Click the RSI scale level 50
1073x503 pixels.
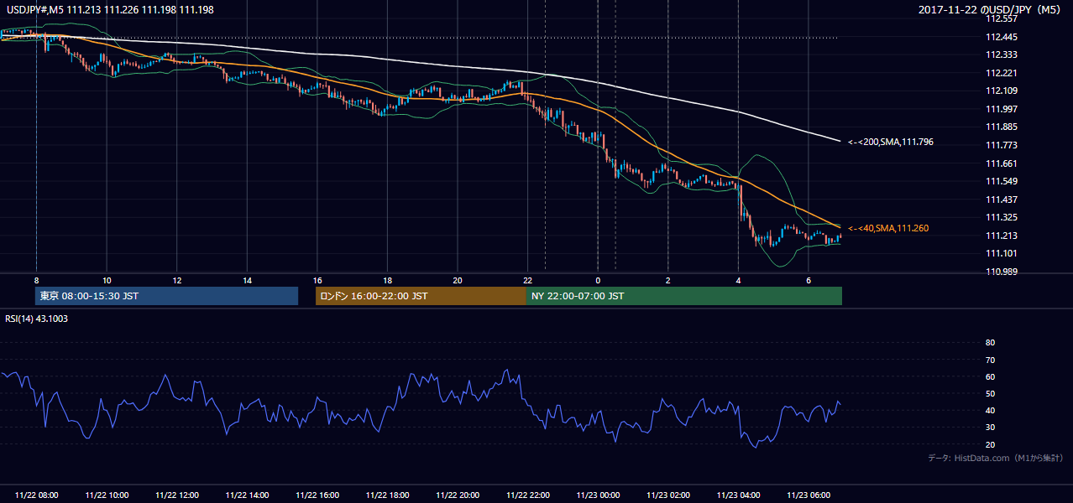(x=990, y=393)
